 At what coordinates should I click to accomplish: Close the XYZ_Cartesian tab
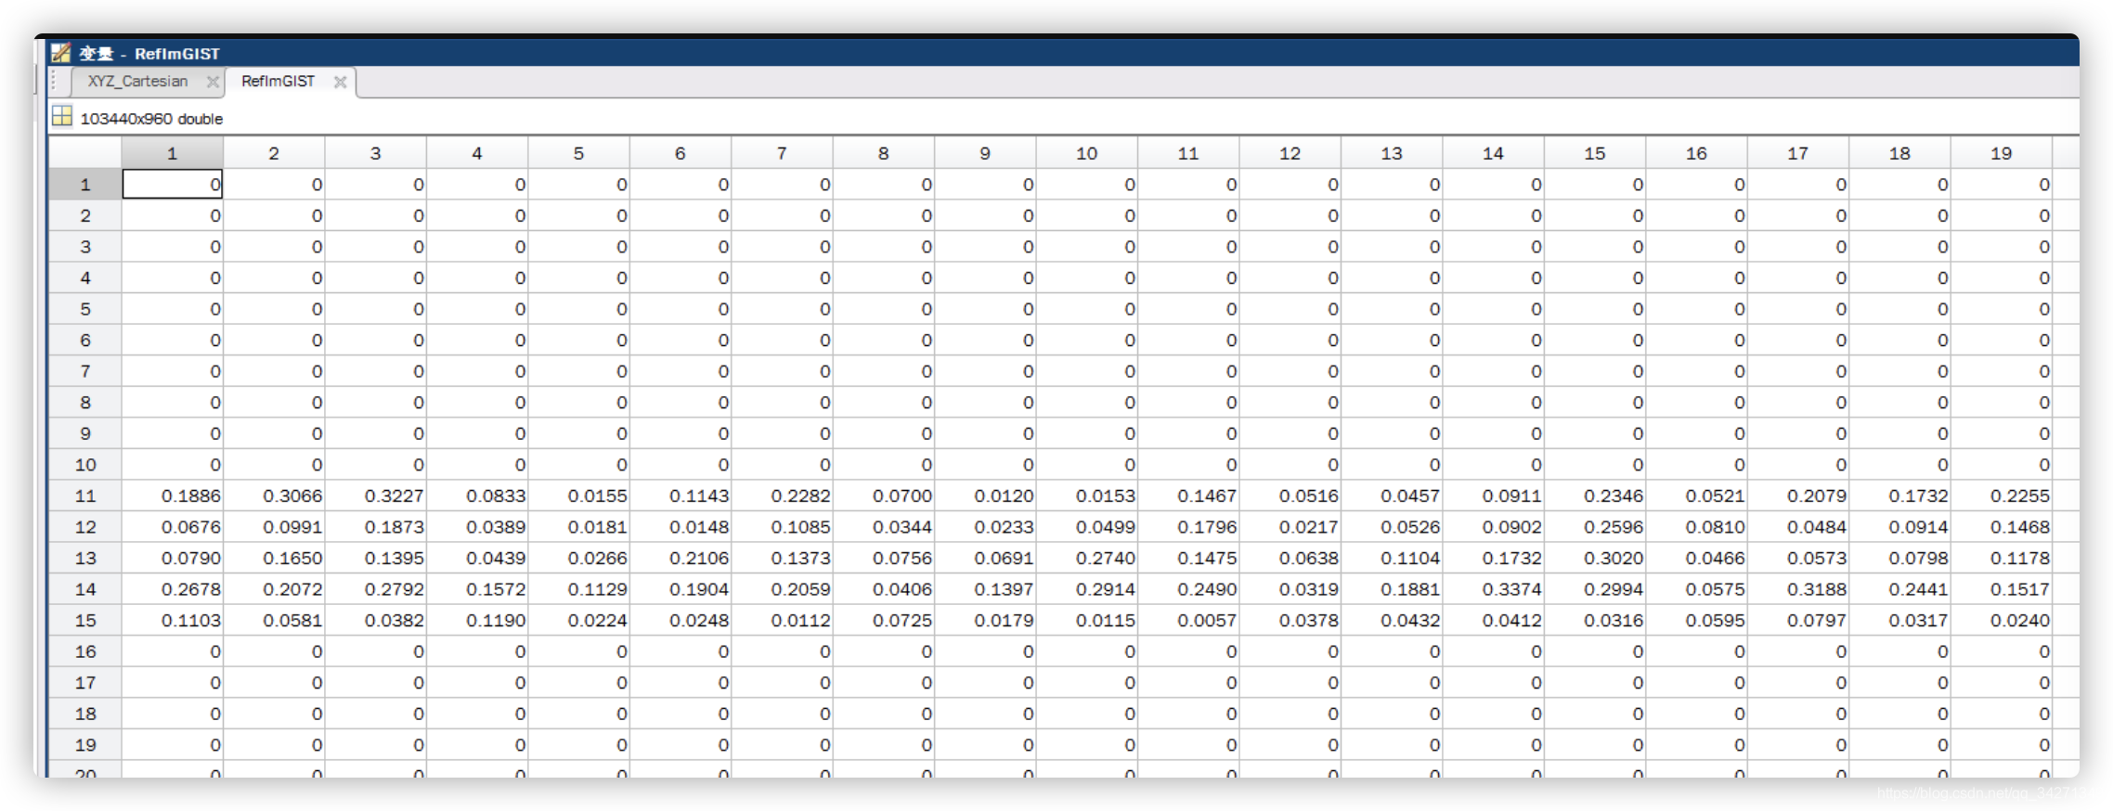(x=213, y=82)
